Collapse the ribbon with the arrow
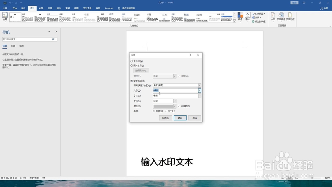332x187 pixels. [x=329, y=26]
